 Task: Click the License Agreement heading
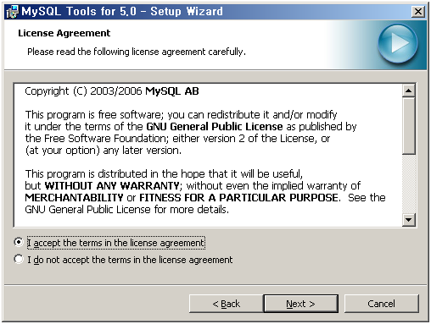[x=64, y=33]
